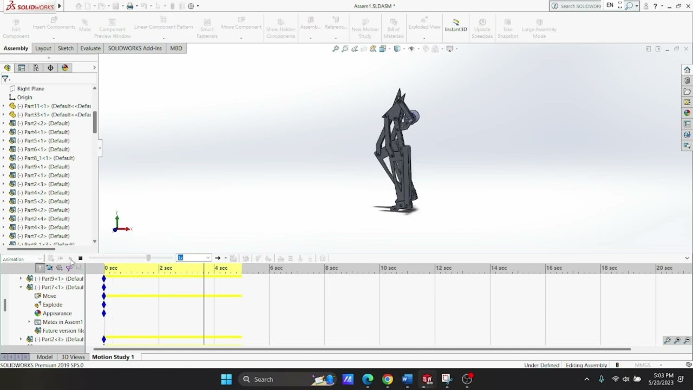Expand Mates in Assem1 node
This screenshot has width=693, height=390.
pyautogui.click(x=30, y=322)
